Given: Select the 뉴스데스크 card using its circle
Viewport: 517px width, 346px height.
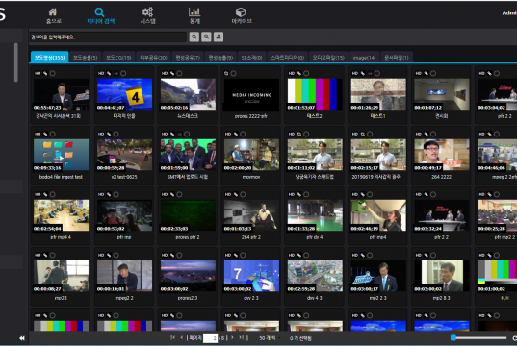Looking at the screenshot, I should point(180,73).
